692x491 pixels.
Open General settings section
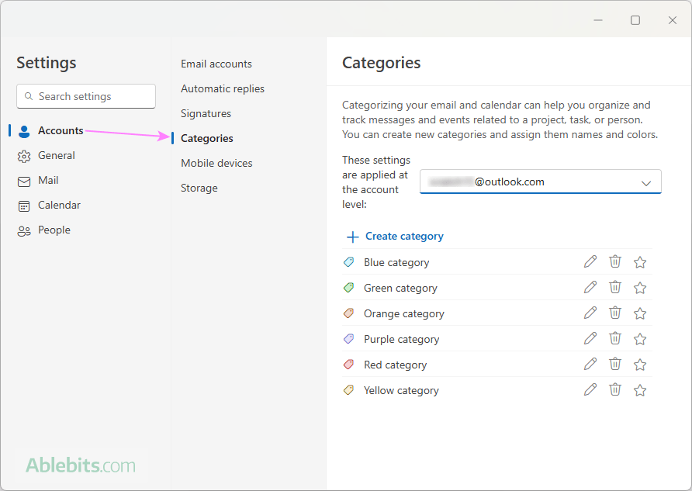57,155
